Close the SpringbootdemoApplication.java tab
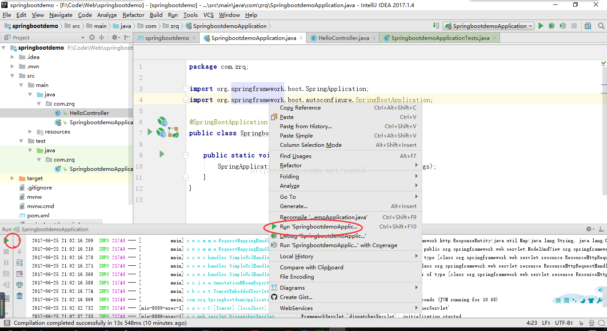The image size is (607, 331). point(301,38)
